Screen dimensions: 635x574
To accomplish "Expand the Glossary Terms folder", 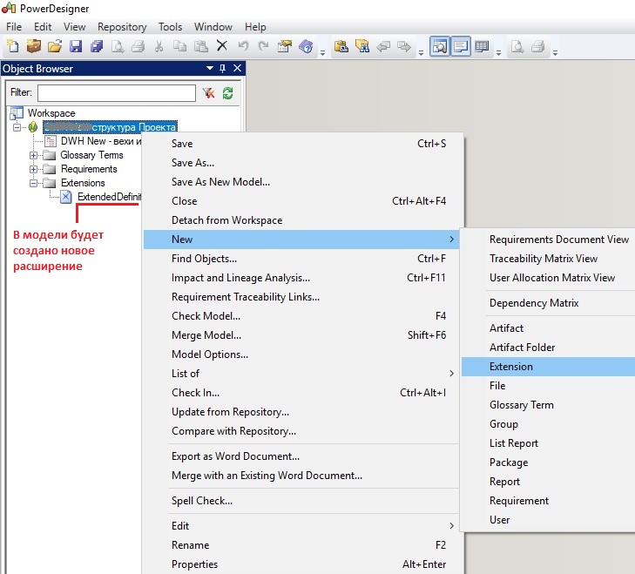I will (x=33, y=155).
